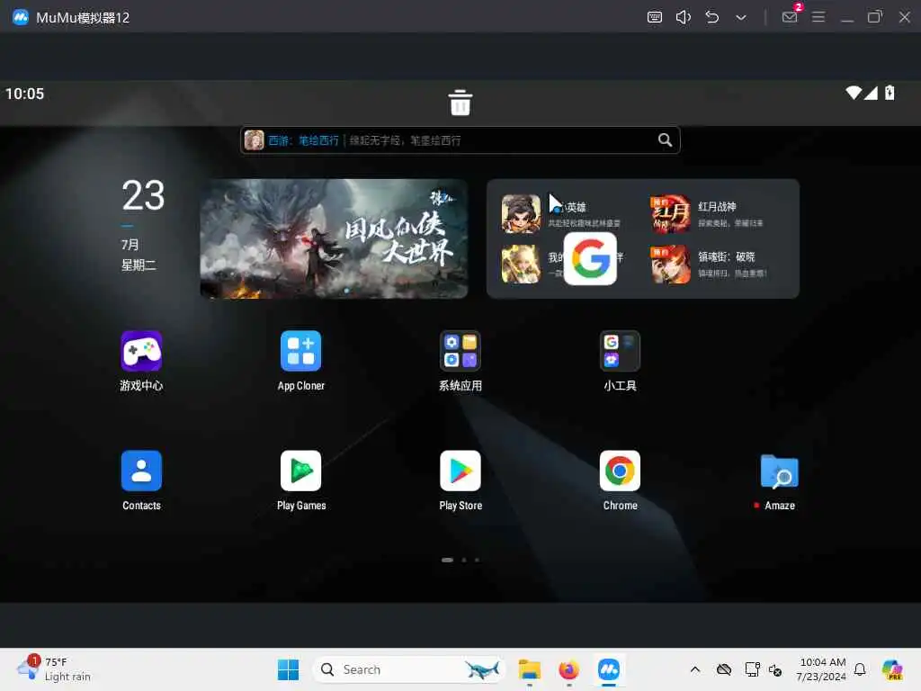Open the Copilot icon in taskbar corner

point(892,669)
